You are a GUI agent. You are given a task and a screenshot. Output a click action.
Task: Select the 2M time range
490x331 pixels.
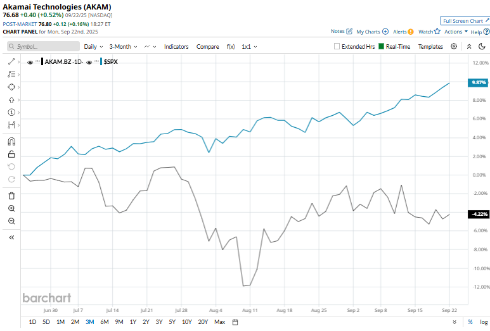(x=75, y=322)
